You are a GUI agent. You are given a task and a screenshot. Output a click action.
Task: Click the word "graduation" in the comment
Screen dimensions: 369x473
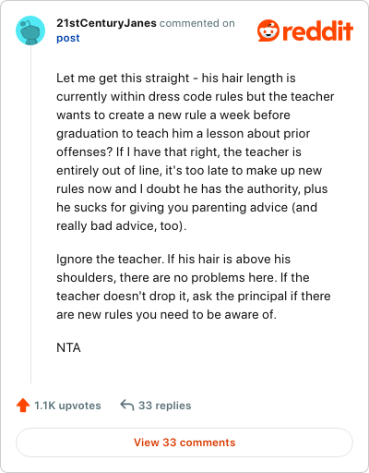click(x=87, y=134)
